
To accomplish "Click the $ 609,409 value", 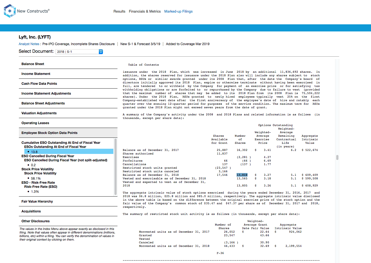I will click(310, 175).
